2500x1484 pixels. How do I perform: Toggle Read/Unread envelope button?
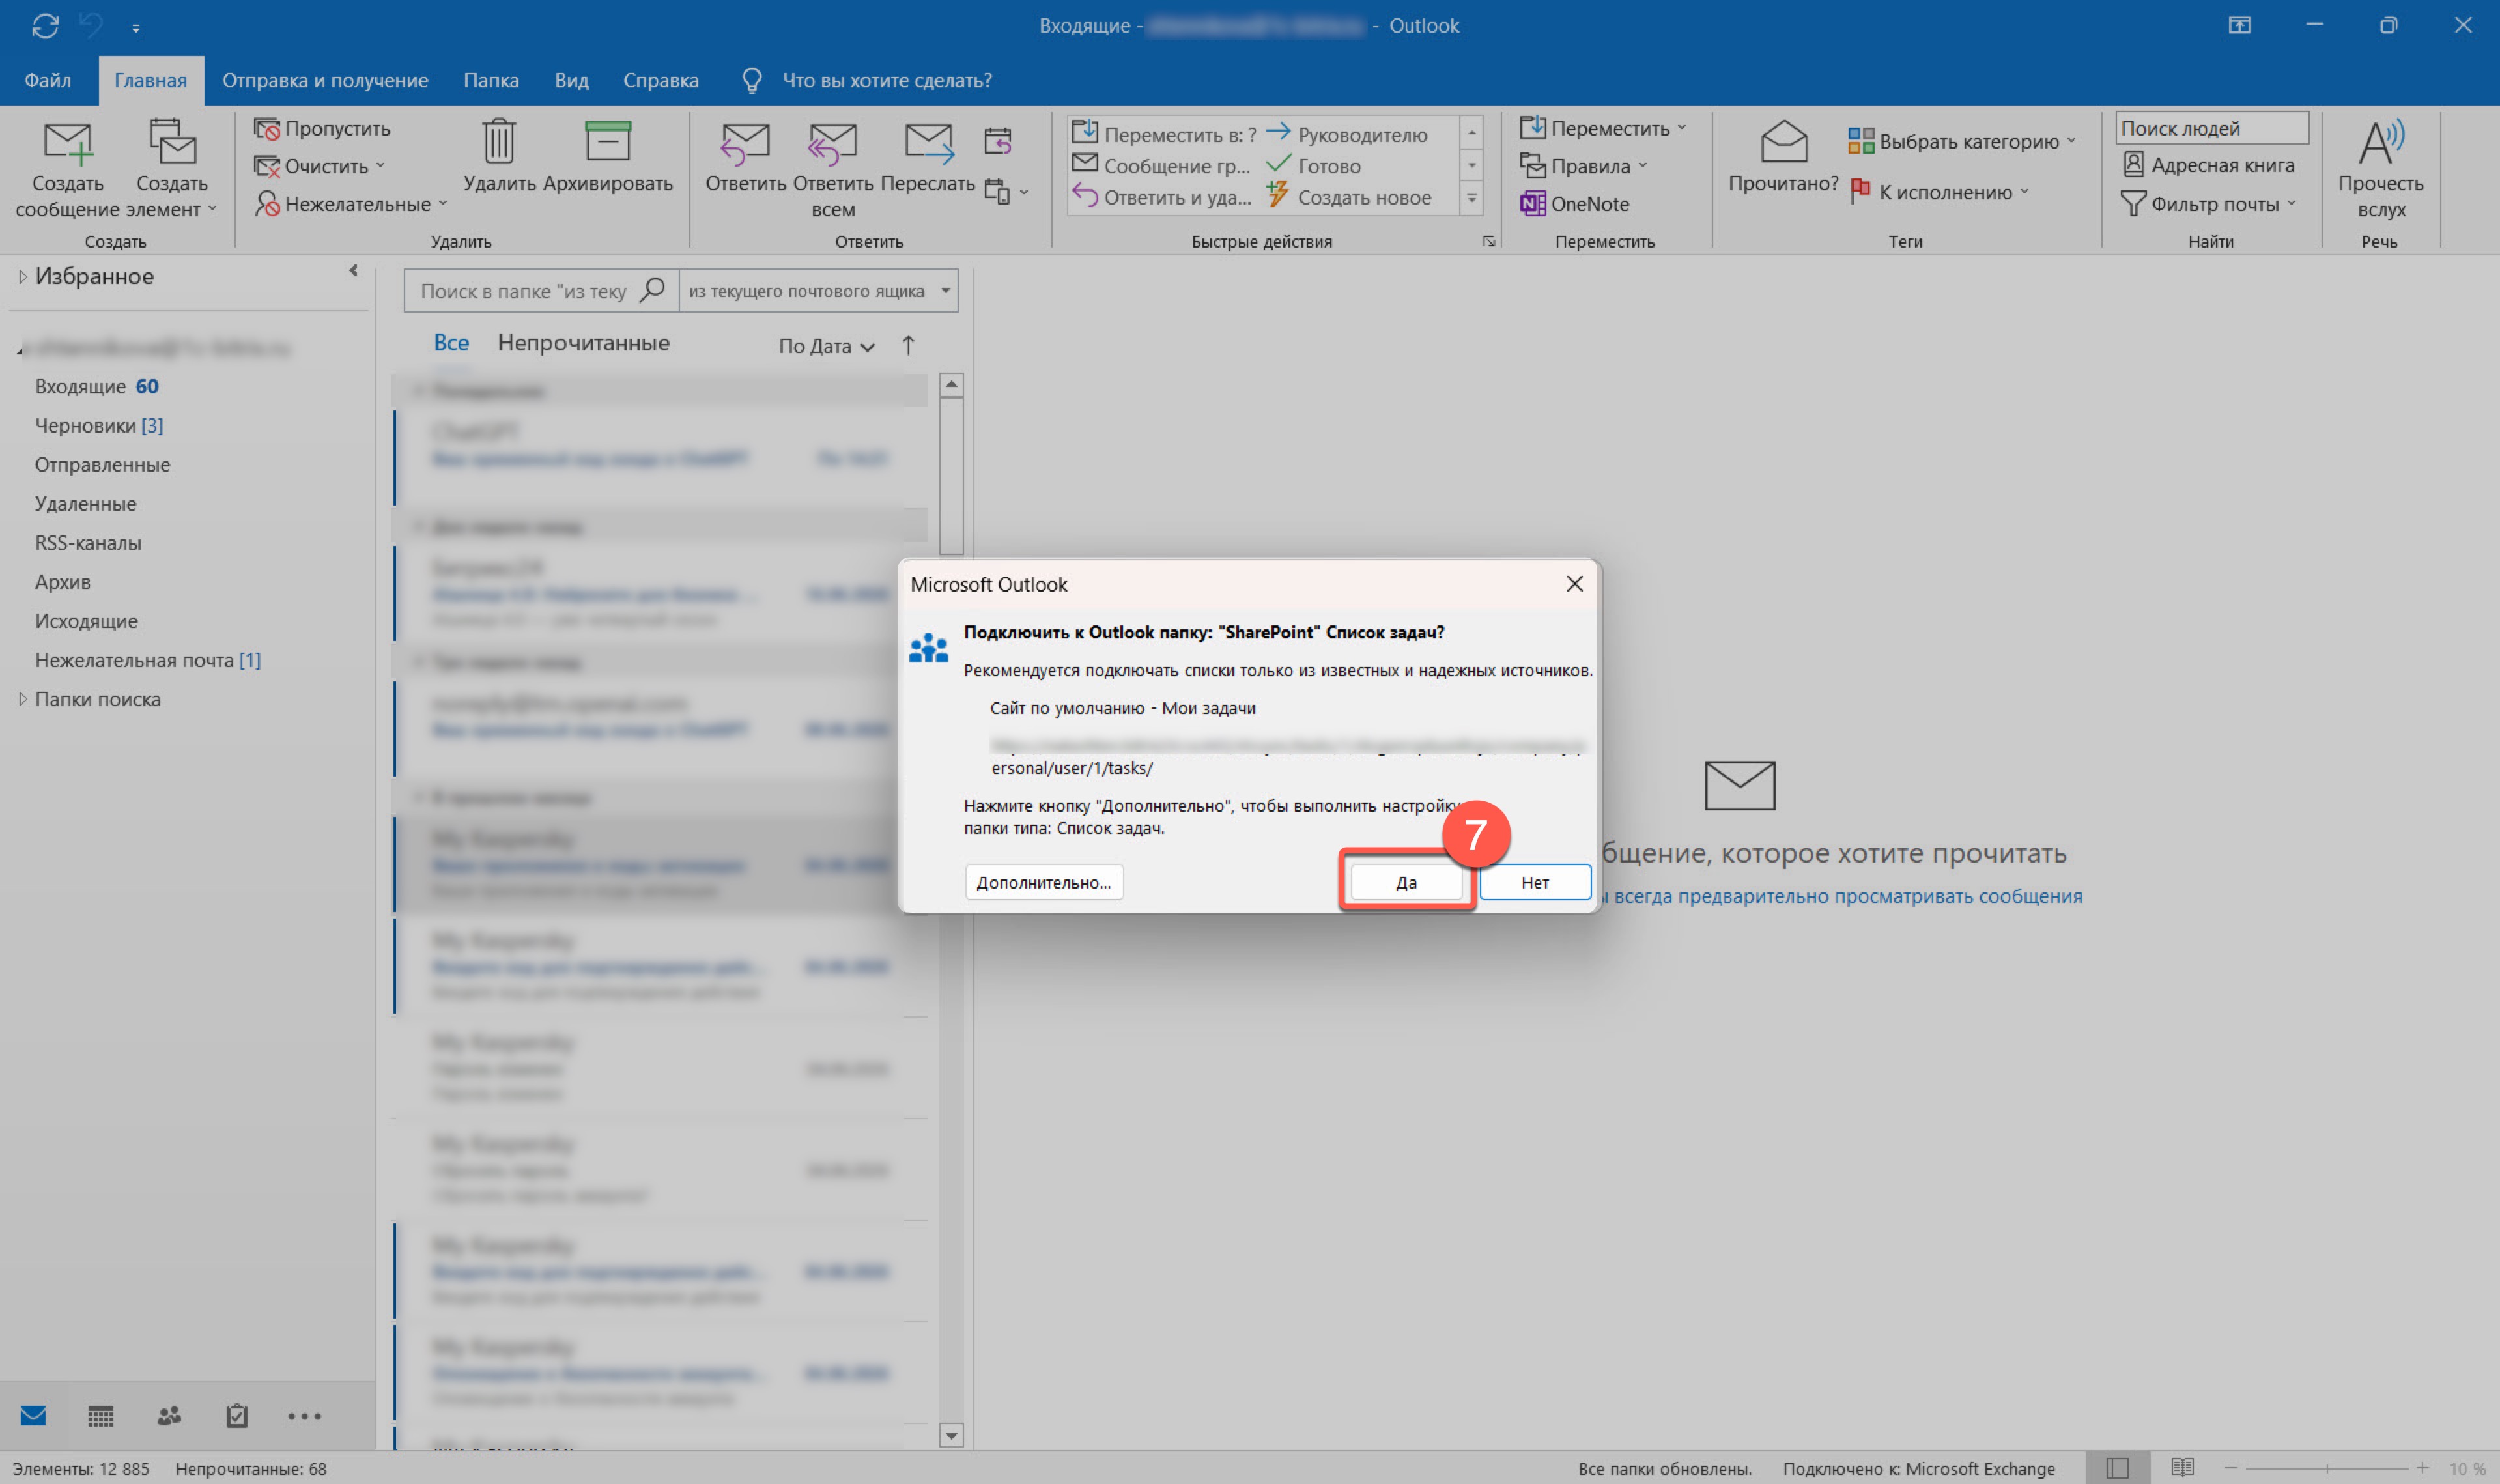pyautogui.click(x=1783, y=143)
